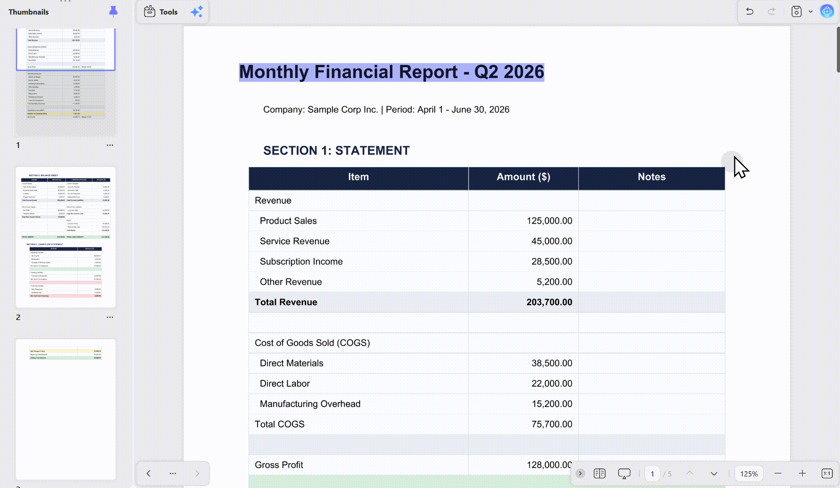This screenshot has width=840, height=488.
Task: Click the Total COGS row label
Action: click(x=279, y=424)
